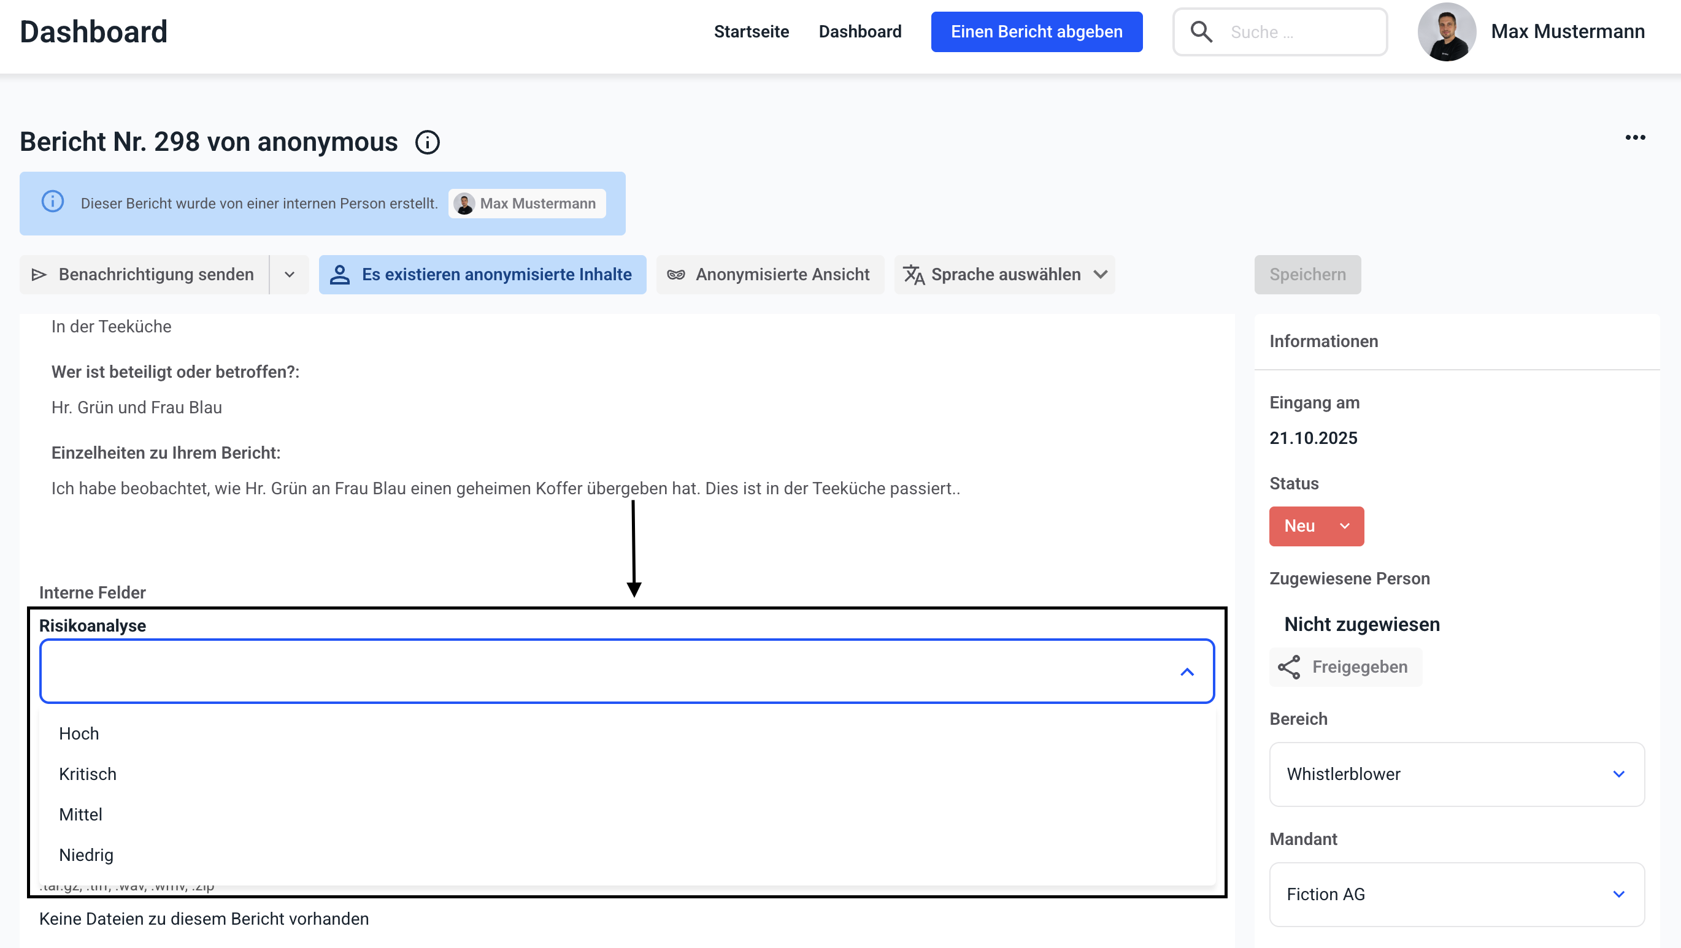Go to Startseite in navigation
The image size is (1681, 948).
tap(751, 32)
